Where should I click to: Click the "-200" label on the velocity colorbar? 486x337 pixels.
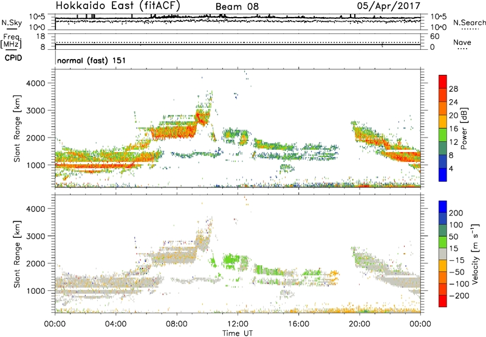pos(459,296)
